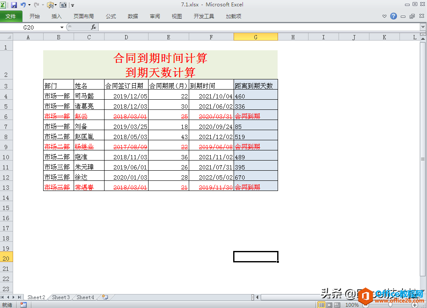Open the 文件 file tab
Viewport: 427px width, 308px height.
[11, 16]
